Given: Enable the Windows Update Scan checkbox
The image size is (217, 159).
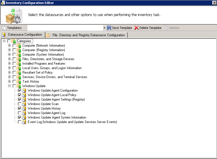Looking at the screenshot, I should [x=20, y=104].
